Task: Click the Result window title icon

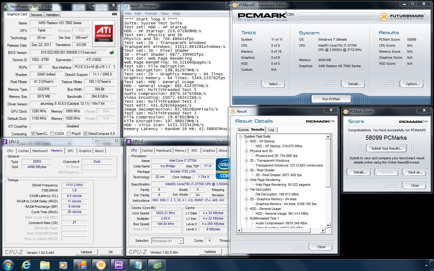Action: pyautogui.click(x=233, y=111)
